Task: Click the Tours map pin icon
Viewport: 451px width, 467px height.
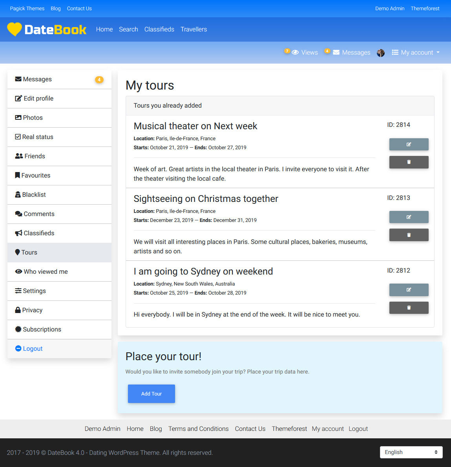Action: pyautogui.click(x=17, y=252)
